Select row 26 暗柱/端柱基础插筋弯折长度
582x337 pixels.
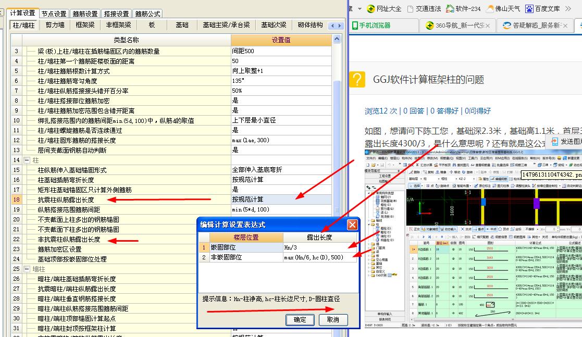(x=77, y=279)
